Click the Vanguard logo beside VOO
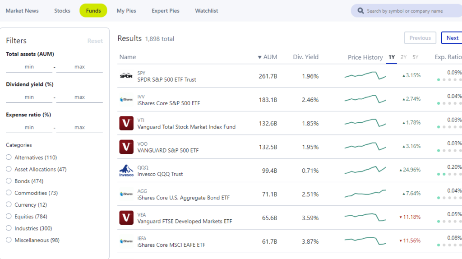The image size is (462, 259). (126, 147)
